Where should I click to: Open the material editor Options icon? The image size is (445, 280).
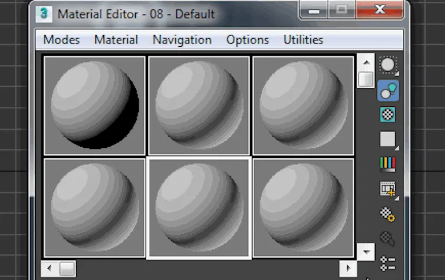(x=388, y=214)
